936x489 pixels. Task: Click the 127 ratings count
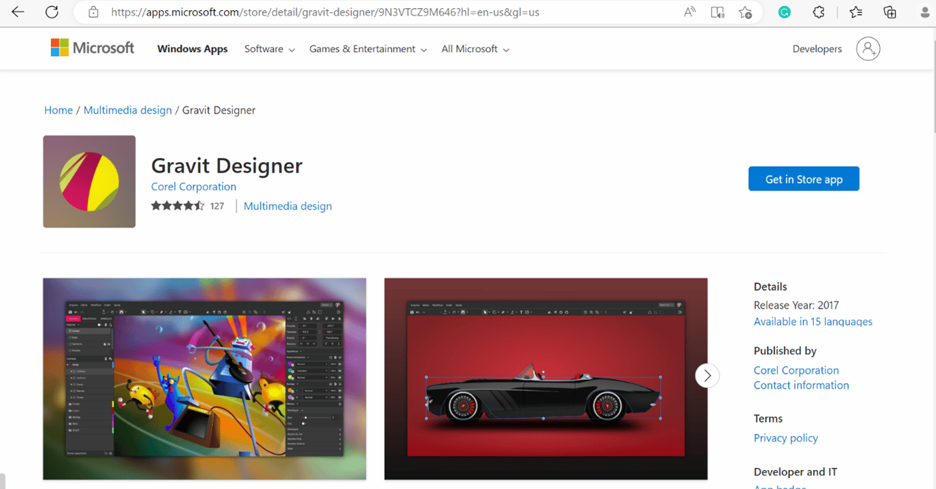pyautogui.click(x=217, y=206)
